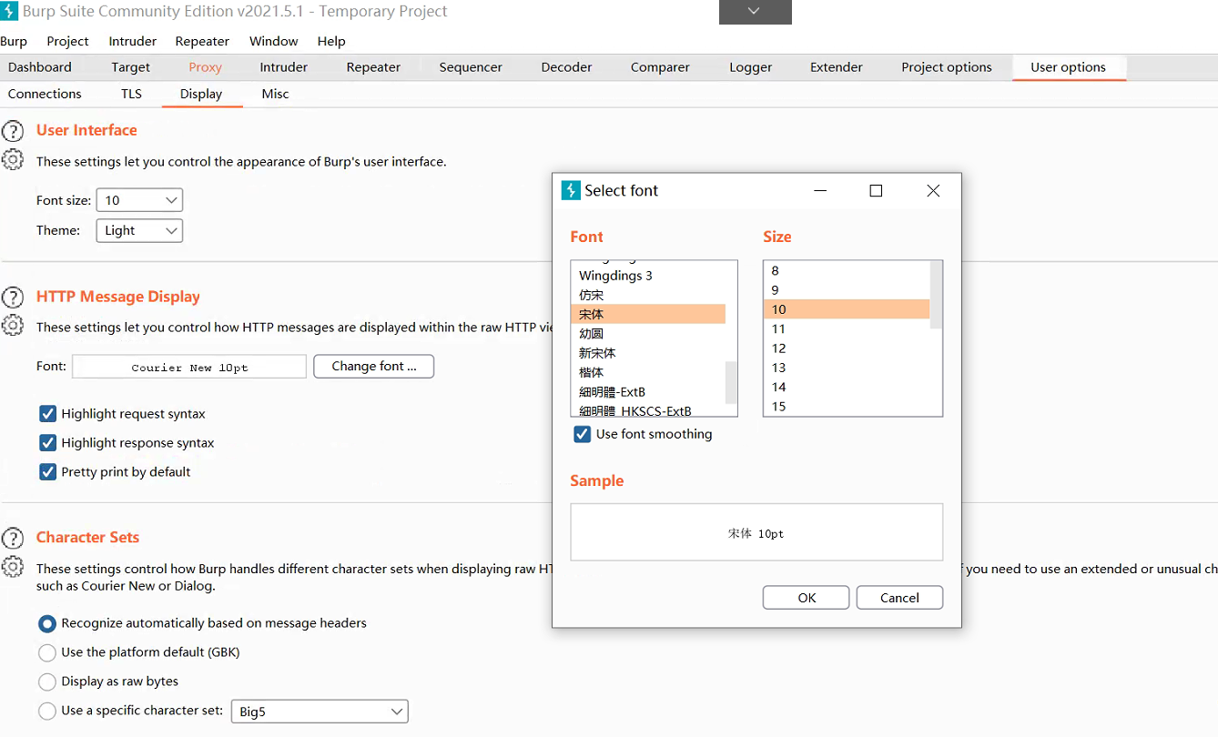
Task: Switch to the Proxy tab
Action: coord(206,67)
